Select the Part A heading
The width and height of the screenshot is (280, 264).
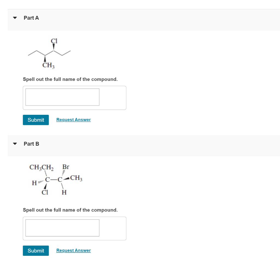point(31,18)
